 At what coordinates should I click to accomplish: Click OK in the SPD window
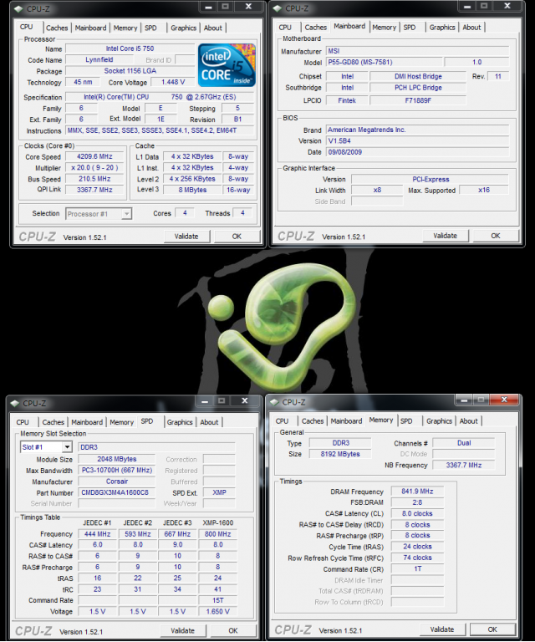point(233,630)
